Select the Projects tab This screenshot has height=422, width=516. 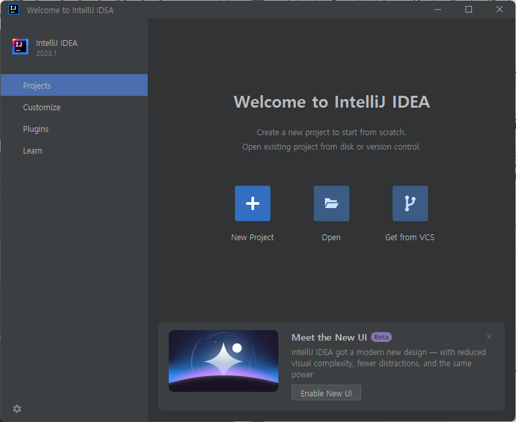pyautogui.click(x=74, y=85)
